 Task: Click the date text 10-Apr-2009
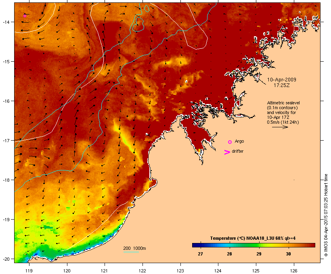(x=282, y=80)
